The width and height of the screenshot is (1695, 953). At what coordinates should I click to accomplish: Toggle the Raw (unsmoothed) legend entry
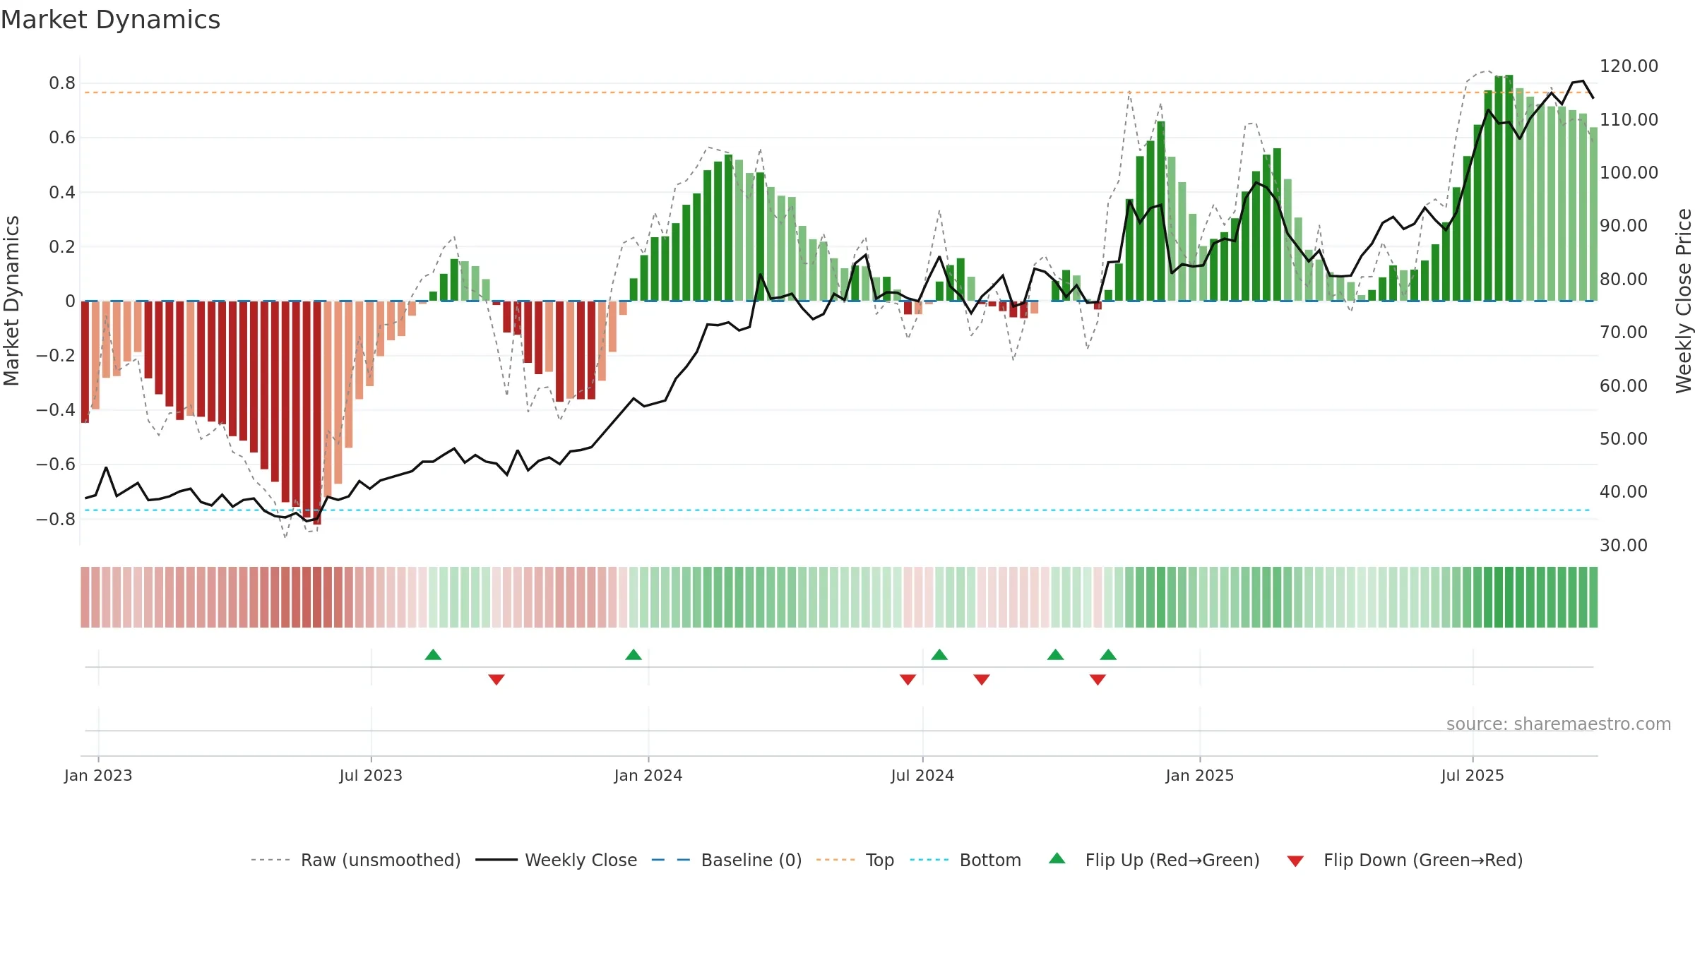(x=355, y=860)
